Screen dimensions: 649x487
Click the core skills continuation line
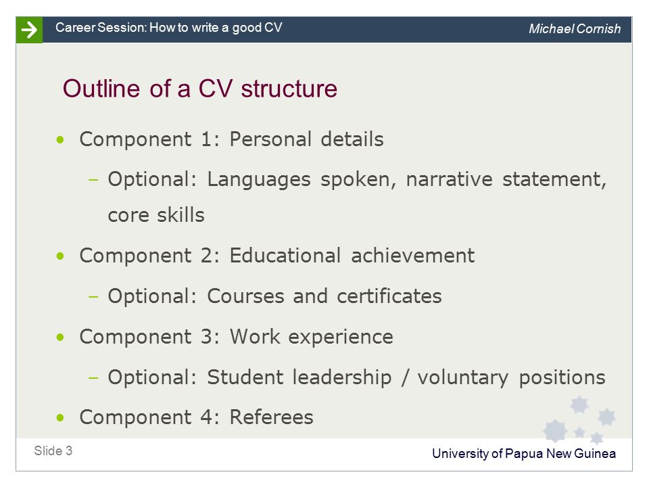156,215
